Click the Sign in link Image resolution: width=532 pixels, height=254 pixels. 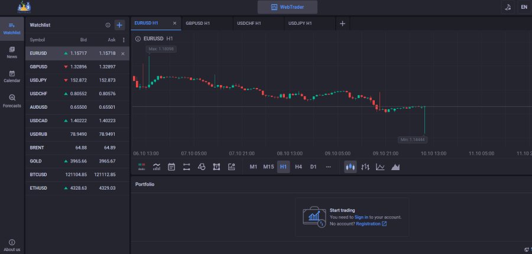click(x=361, y=217)
